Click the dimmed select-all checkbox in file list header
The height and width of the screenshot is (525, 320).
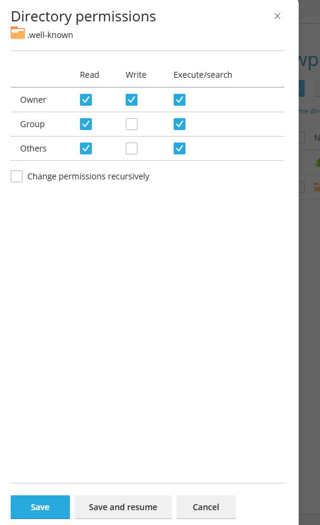(301, 137)
